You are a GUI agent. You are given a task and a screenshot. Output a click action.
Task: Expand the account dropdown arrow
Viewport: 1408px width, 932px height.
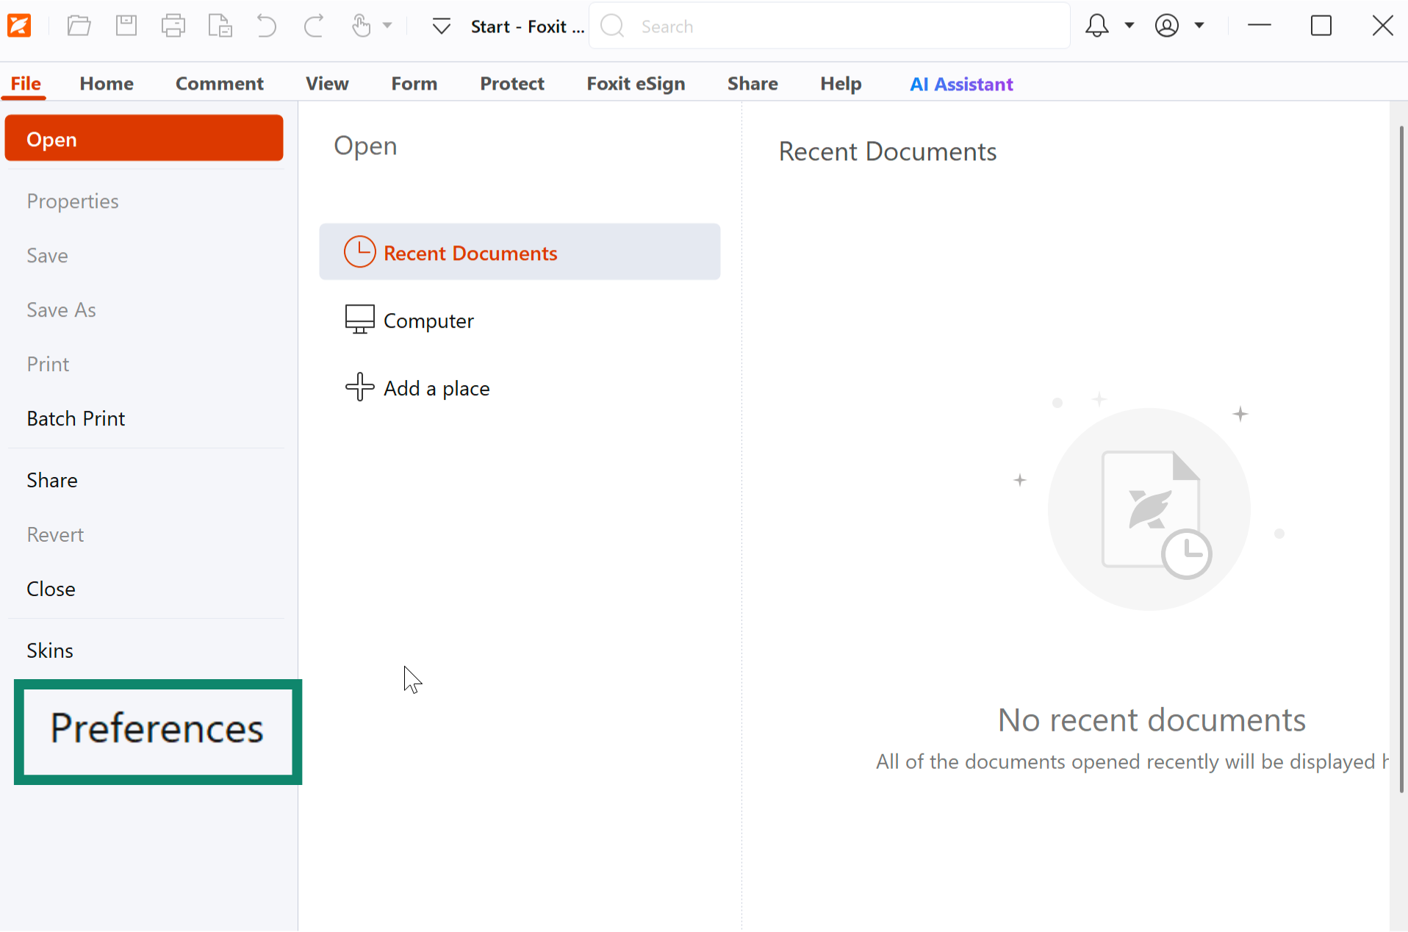point(1199,26)
